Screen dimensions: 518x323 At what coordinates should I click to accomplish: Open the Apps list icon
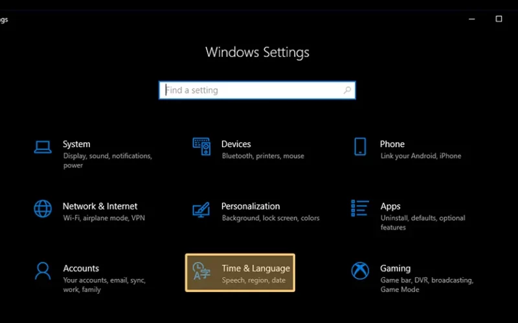360,208
